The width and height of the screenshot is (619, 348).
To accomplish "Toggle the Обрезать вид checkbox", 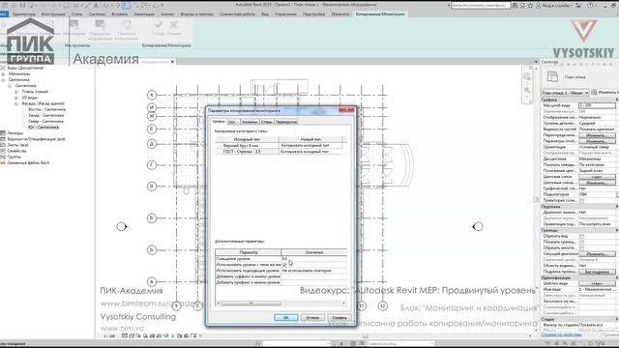I will coord(581,236).
